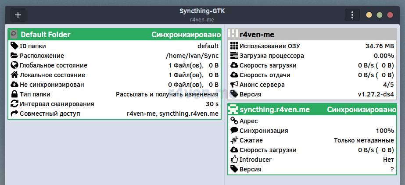Image resolution: width=405 pixels, height=185 pixels.
Task: Click the yellow minimize window button
Action: click(369, 15)
